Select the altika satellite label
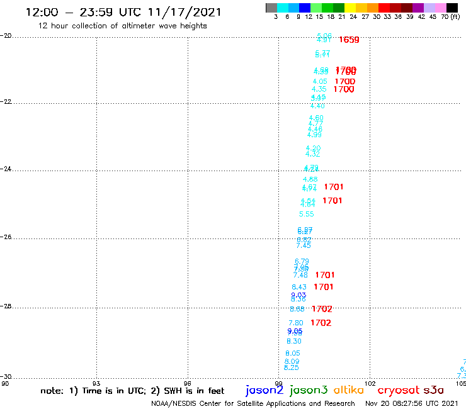 pos(349,389)
